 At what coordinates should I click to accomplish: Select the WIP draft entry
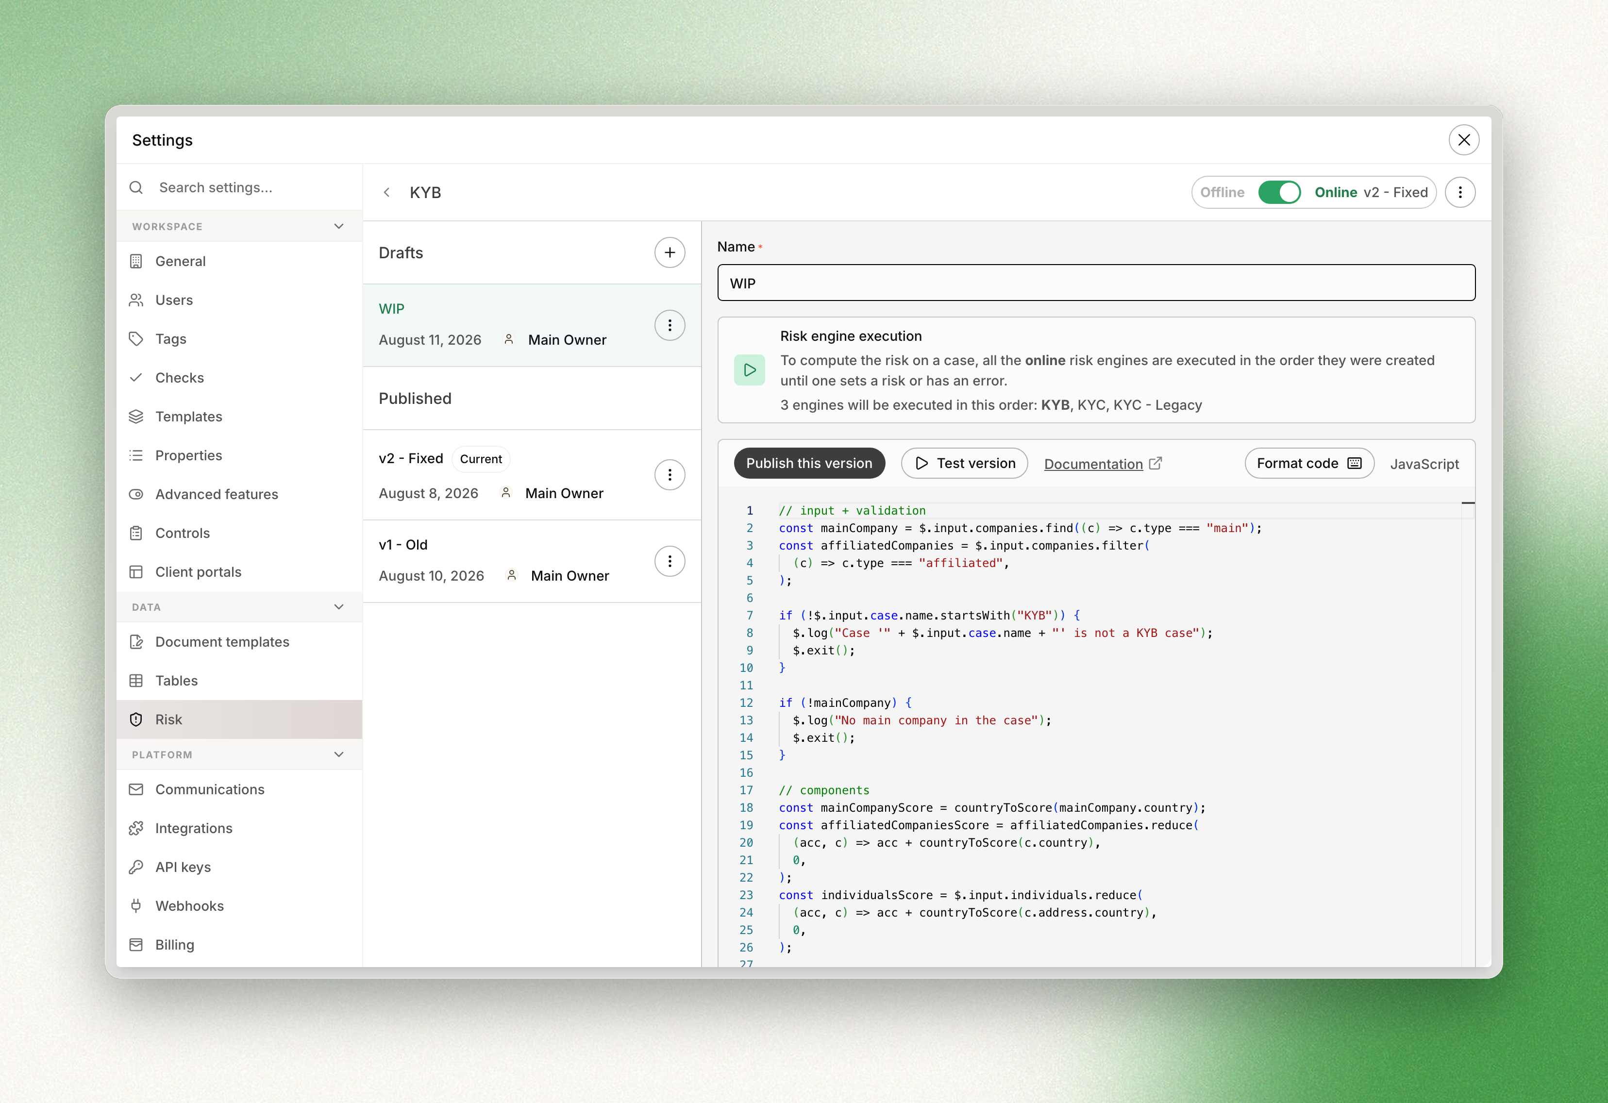click(x=531, y=325)
